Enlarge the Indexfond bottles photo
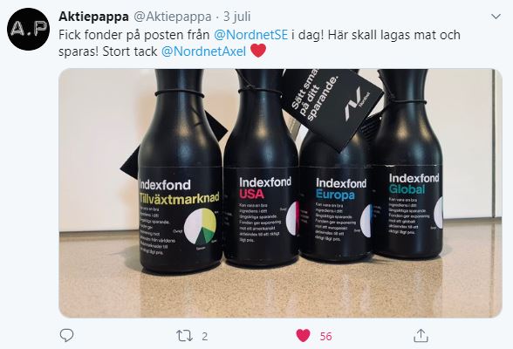 point(280,193)
